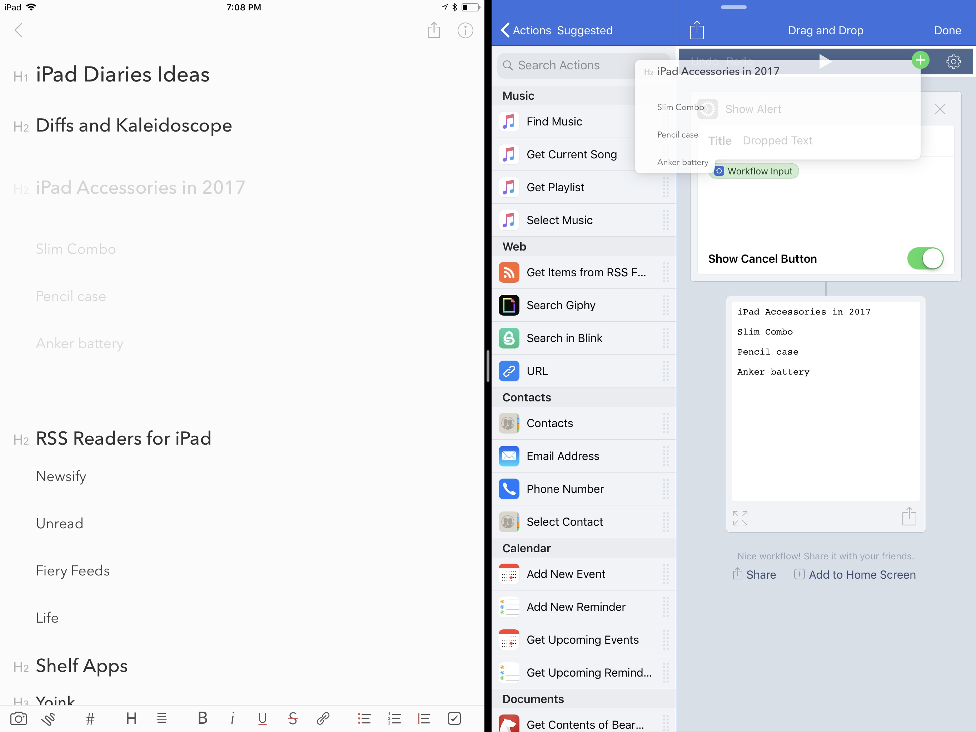
Task: Tap Done to finish the workflow
Action: pos(948,30)
